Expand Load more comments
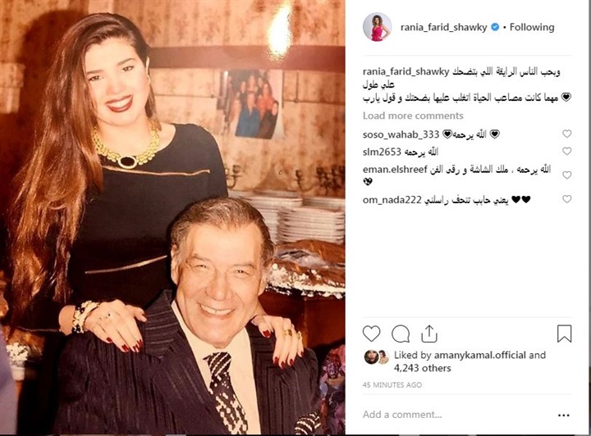 click(x=413, y=116)
